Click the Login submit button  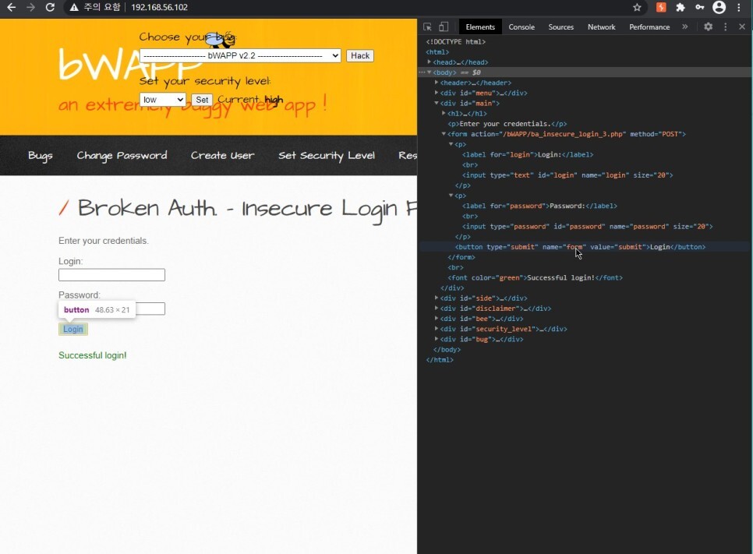tap(73, 329)
